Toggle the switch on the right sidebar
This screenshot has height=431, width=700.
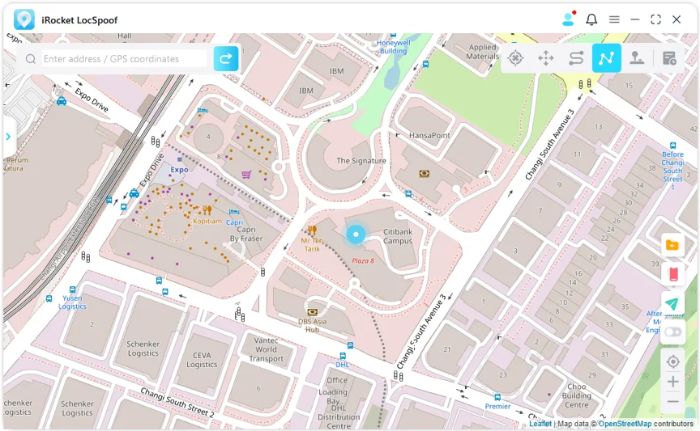coord(672,332)
